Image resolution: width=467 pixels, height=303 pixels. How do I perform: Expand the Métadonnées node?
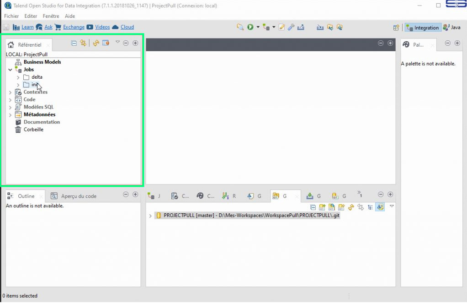[10, 115]
